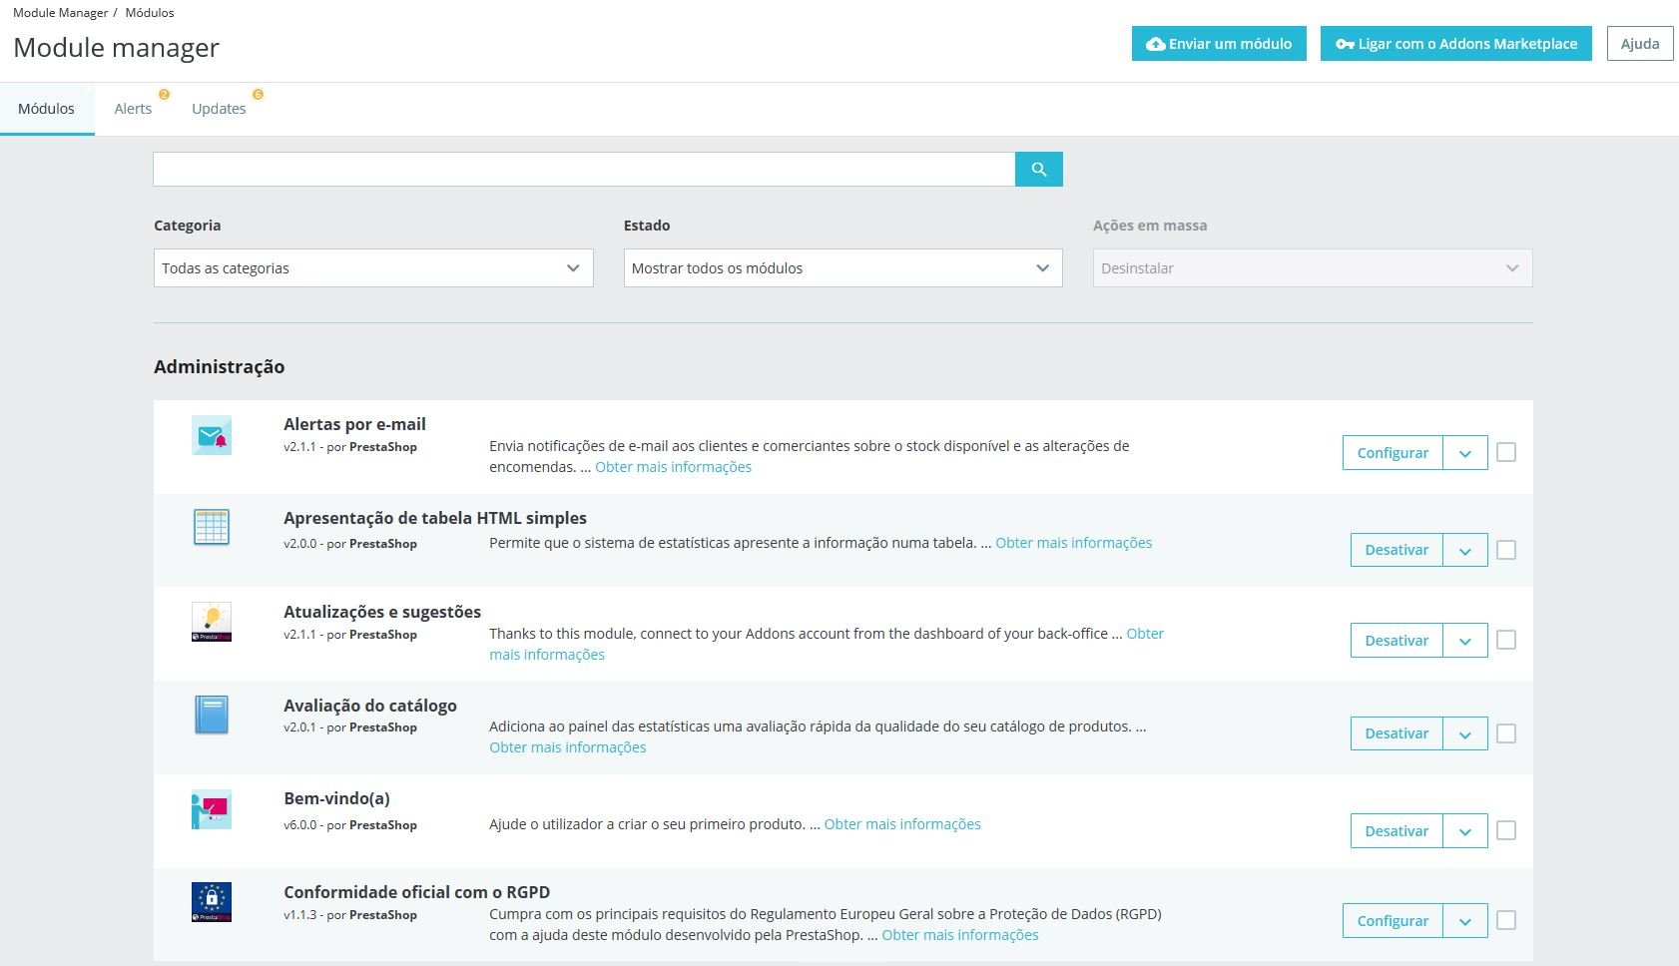
Task: Deactivate the Atualizações e sugestões module
Action: click(x=1397, y=641)
